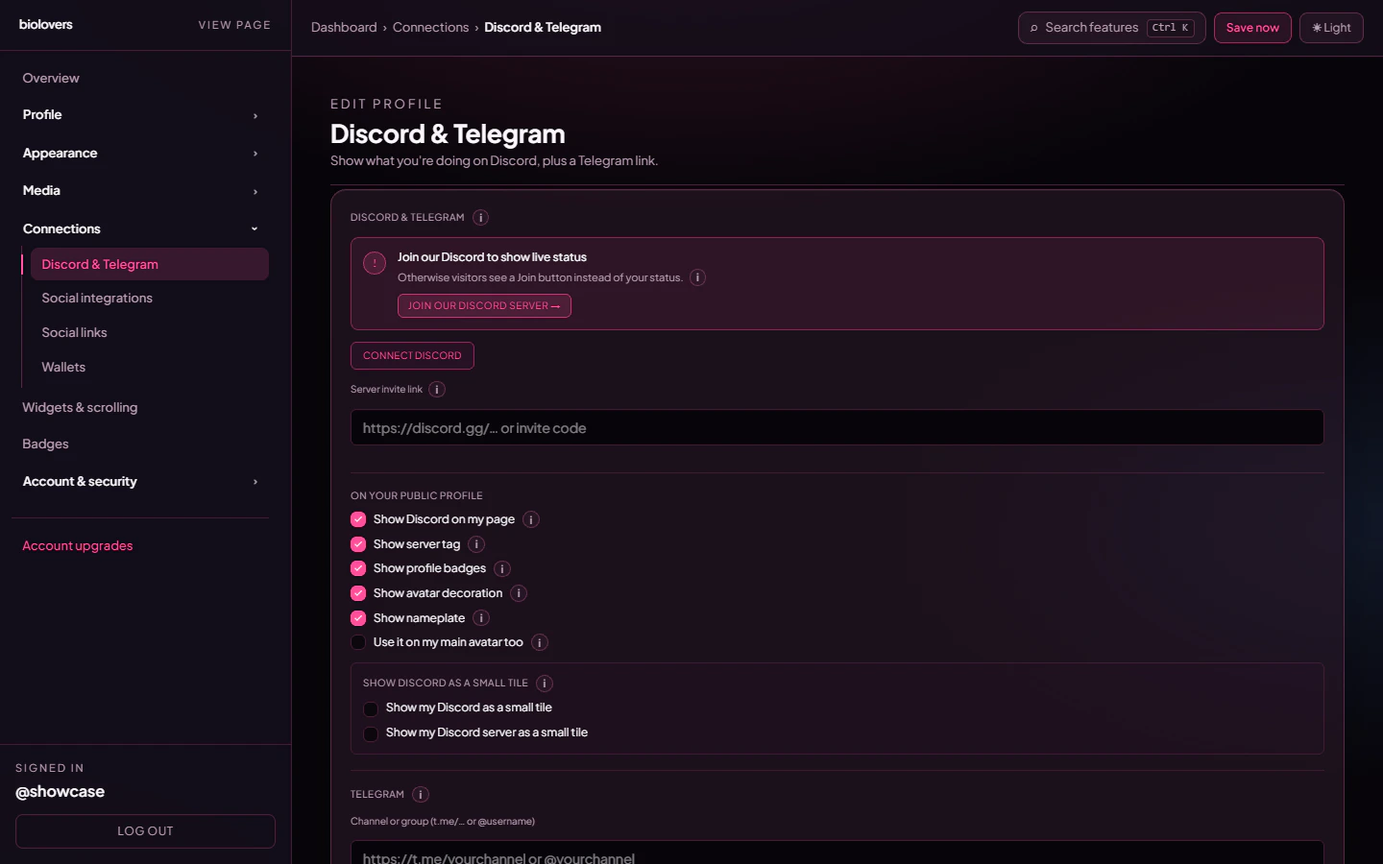This screenshot has width=1383, height=864.
Task: Open the info tooltip beside DISCORD & TELEGRAM heading
Action: tap(480, 217)
